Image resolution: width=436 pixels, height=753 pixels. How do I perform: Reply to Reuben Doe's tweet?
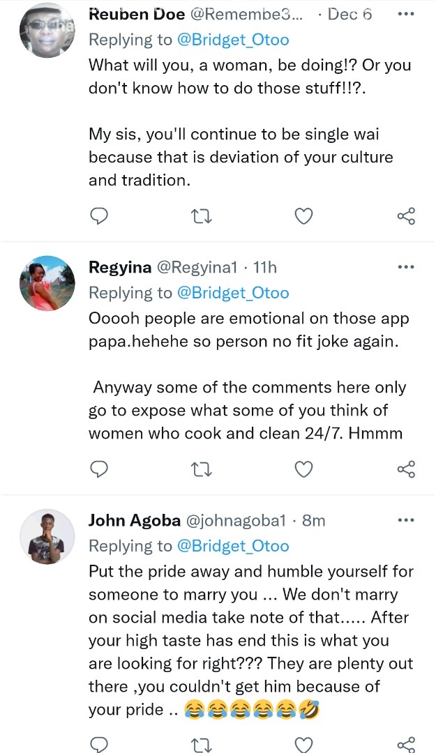pyautogui.click(x=100, y=216)
